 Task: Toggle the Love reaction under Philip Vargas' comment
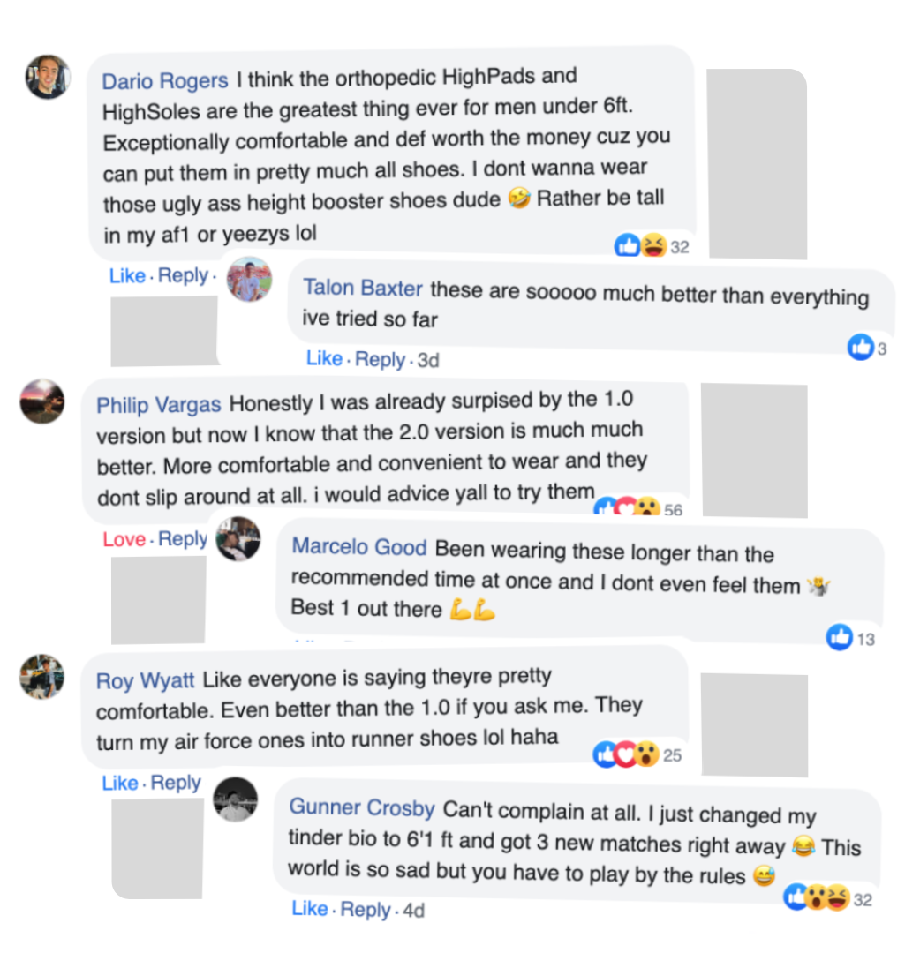[124, 539]
